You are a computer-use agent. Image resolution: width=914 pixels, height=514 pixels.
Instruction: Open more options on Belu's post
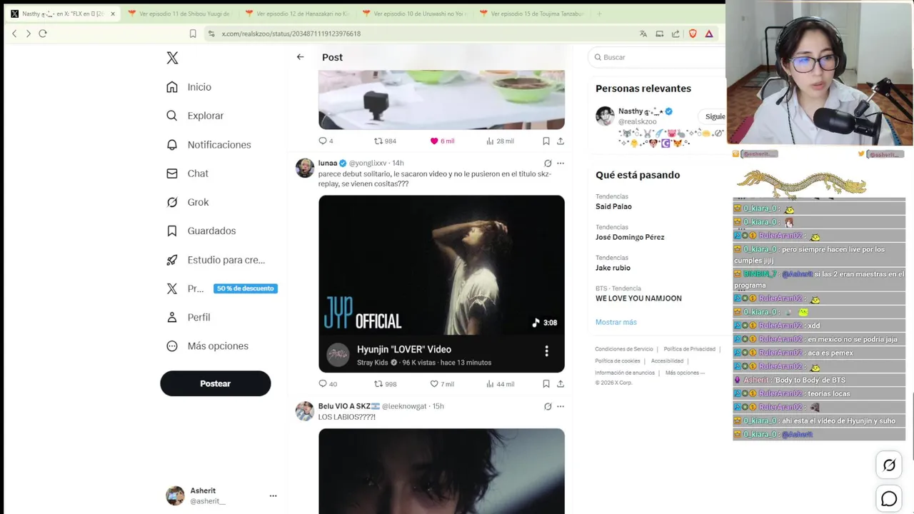coord(561,406)
